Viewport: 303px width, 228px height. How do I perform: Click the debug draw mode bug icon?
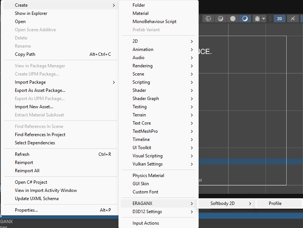pos(257,19)
